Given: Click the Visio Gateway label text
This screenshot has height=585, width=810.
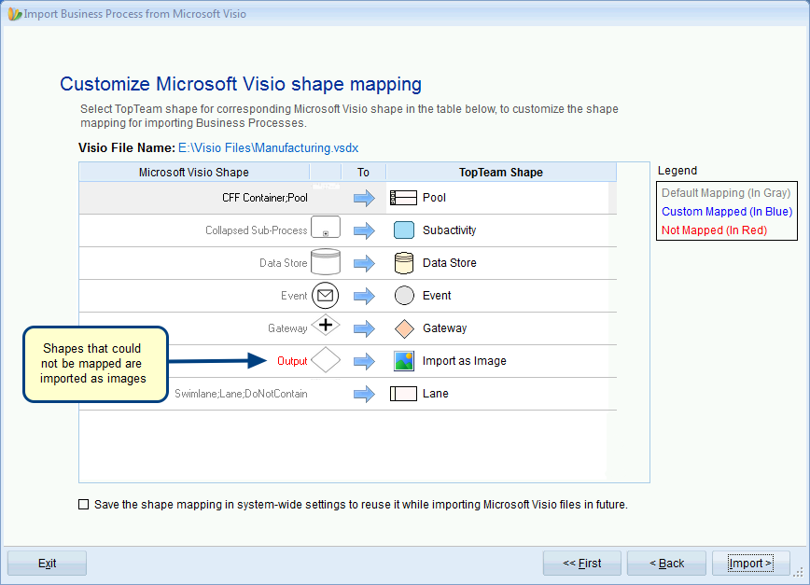Looking at the screenshot, I should pos(287,328).
